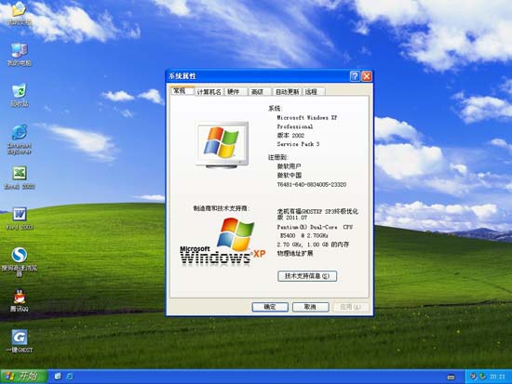Image resolution: width=512 pixels, height=384 pixels.
Task: Click the '2.70 GHz, 1.00 GB 的内存' text
Action: [313, 245]
